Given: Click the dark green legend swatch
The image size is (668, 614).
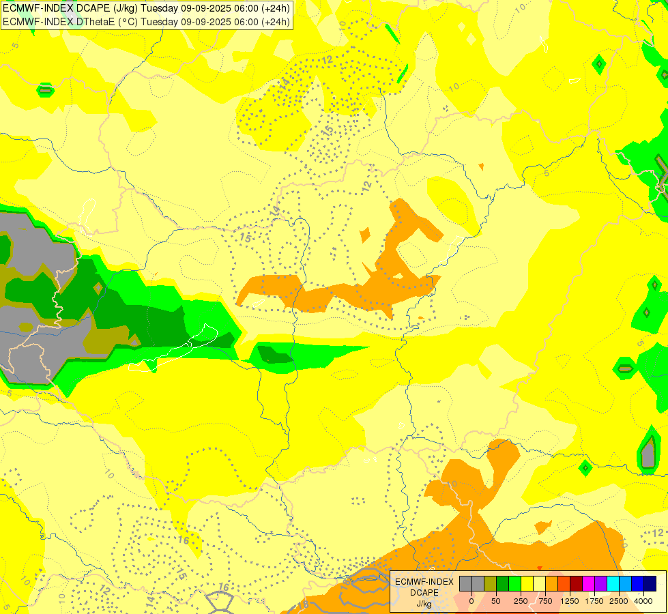Looking at the screenshot, I should coord(503,583).
